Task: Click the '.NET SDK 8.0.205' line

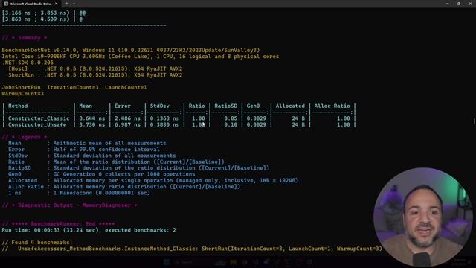Action: click(x=28, y=63)
